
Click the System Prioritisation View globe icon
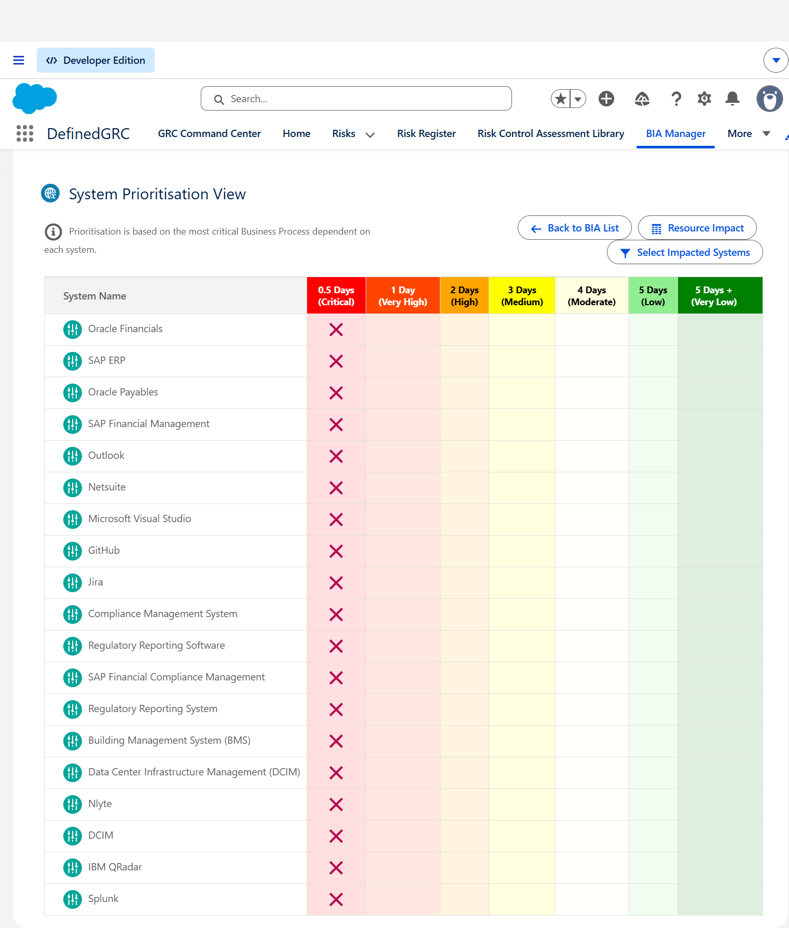tap(50, 193)
